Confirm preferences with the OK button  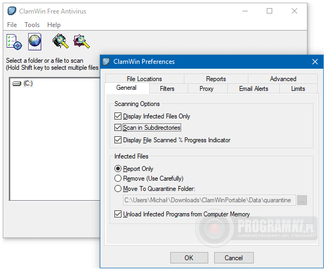click(189, 258)
